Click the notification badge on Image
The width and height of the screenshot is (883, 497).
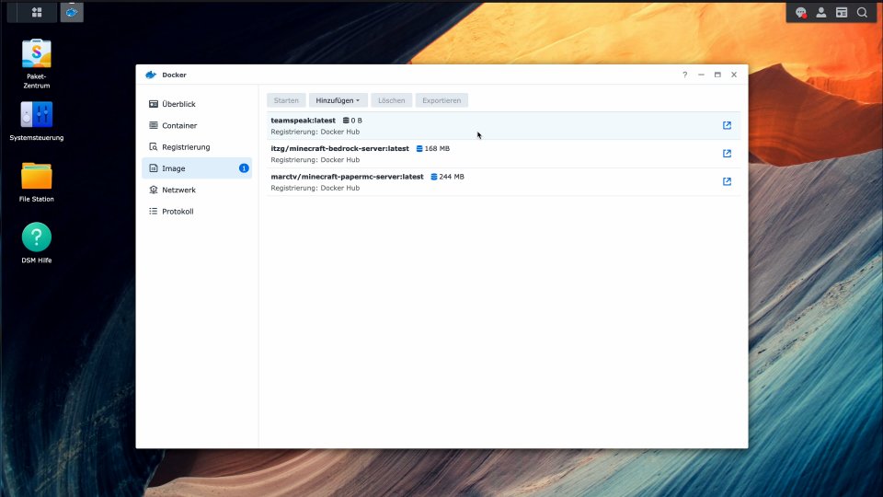(x=244, y=168)
